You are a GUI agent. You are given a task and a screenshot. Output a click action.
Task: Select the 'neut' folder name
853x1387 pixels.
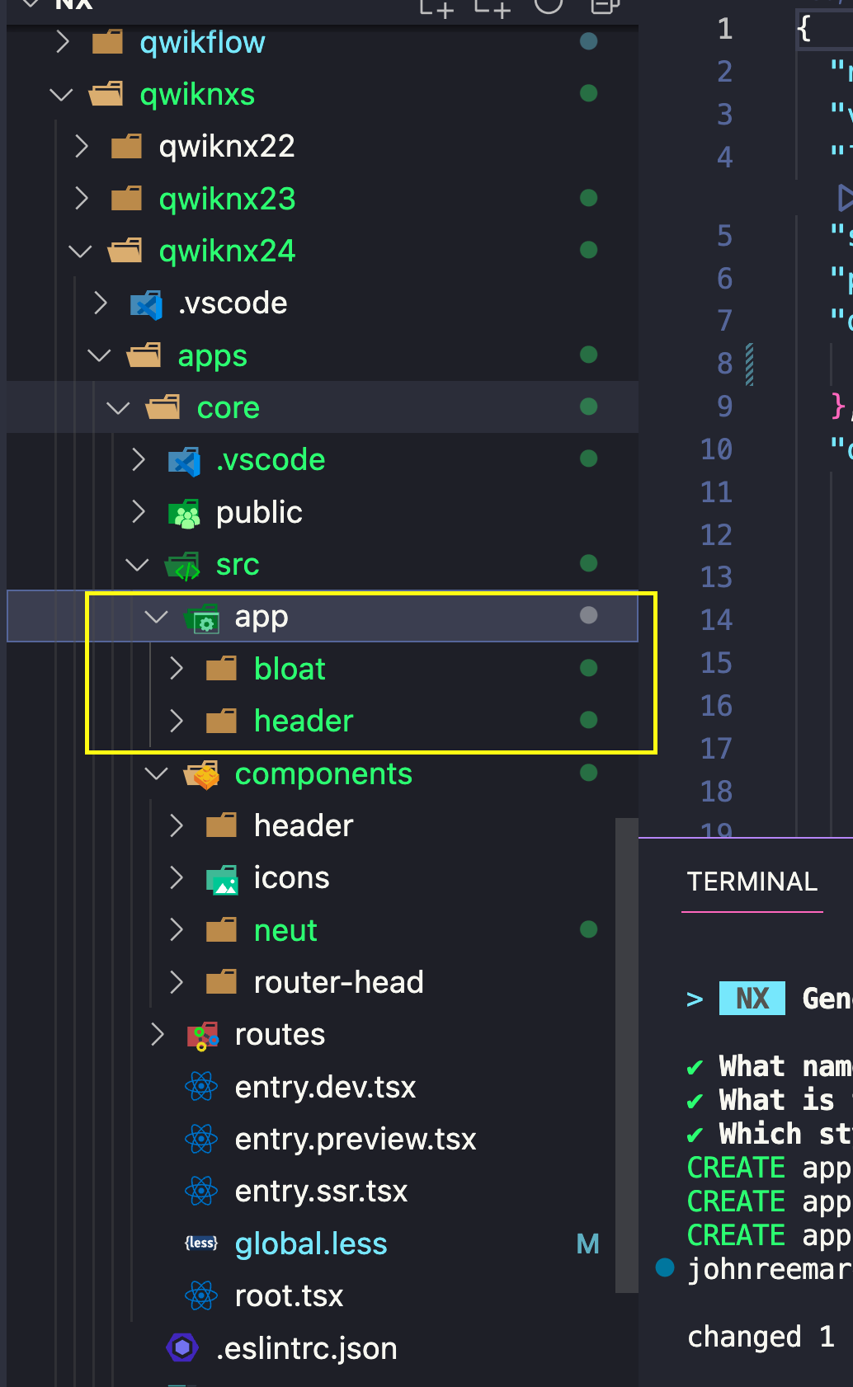coord(285,930)
